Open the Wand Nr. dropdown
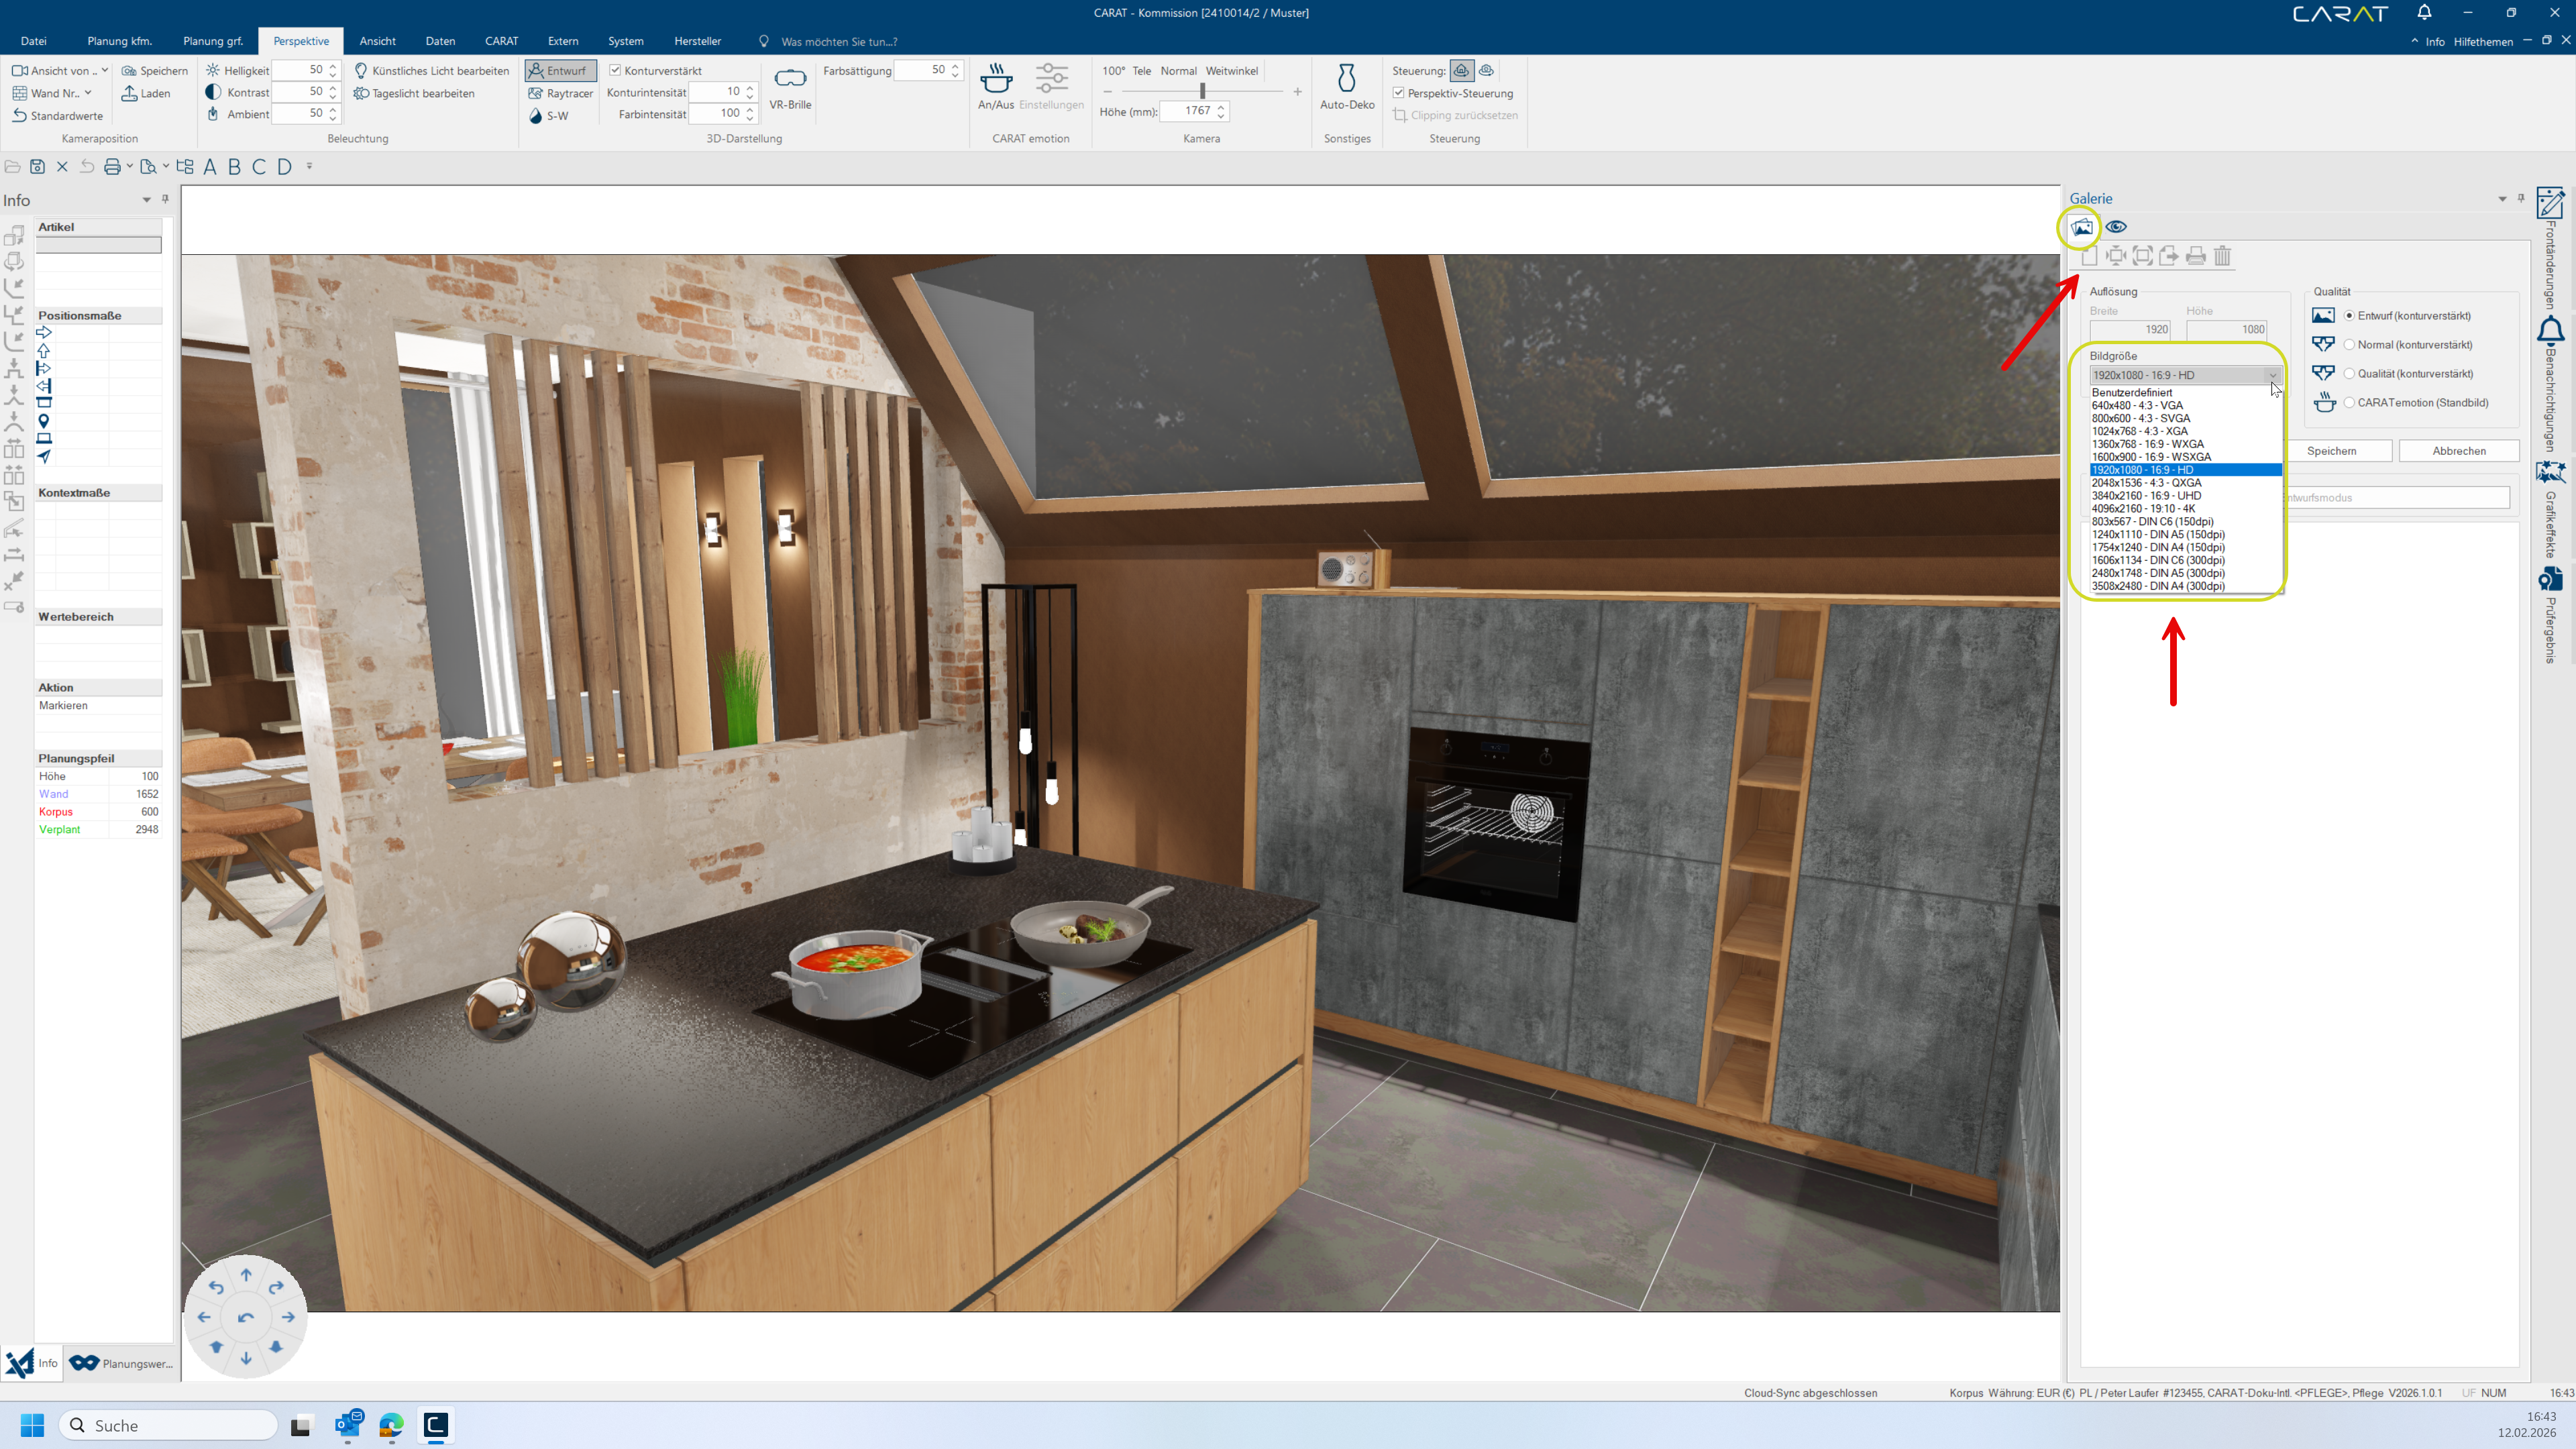 [53, 93]
